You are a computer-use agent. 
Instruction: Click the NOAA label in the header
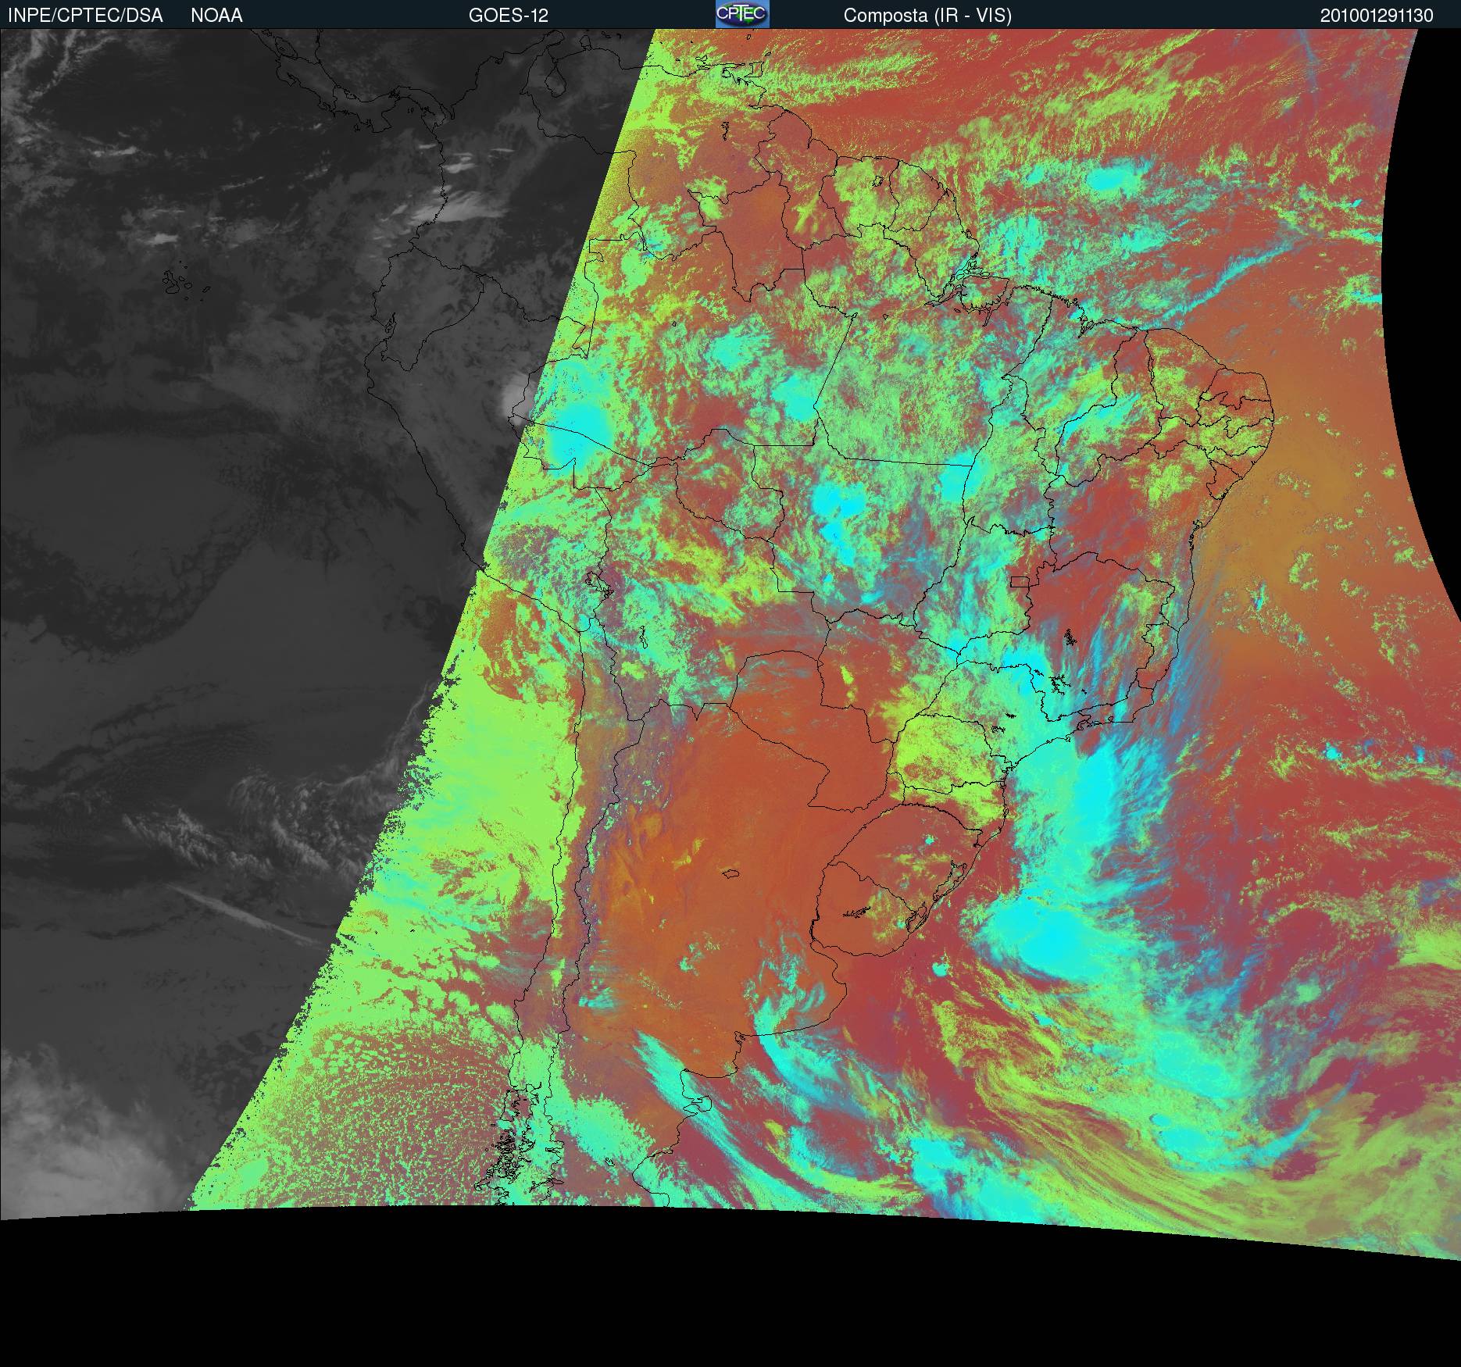[x=216, y=16]
